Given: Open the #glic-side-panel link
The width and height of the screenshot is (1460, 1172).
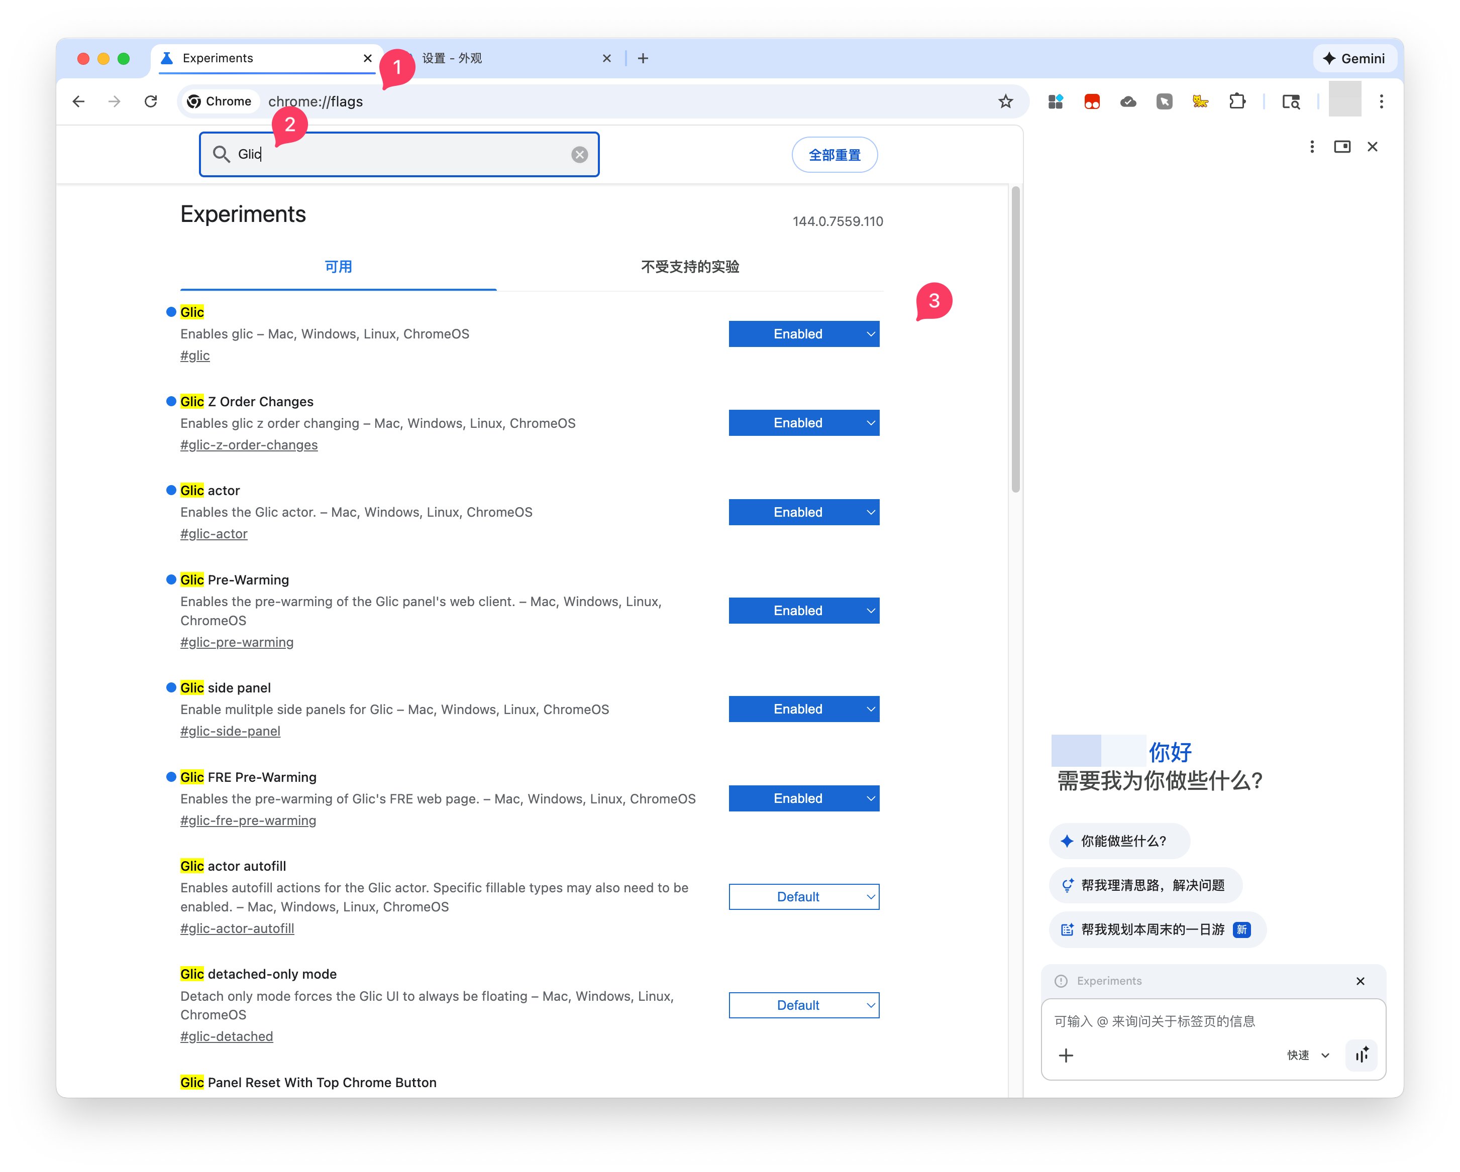Looking at the screenshot, I should 230,732.
